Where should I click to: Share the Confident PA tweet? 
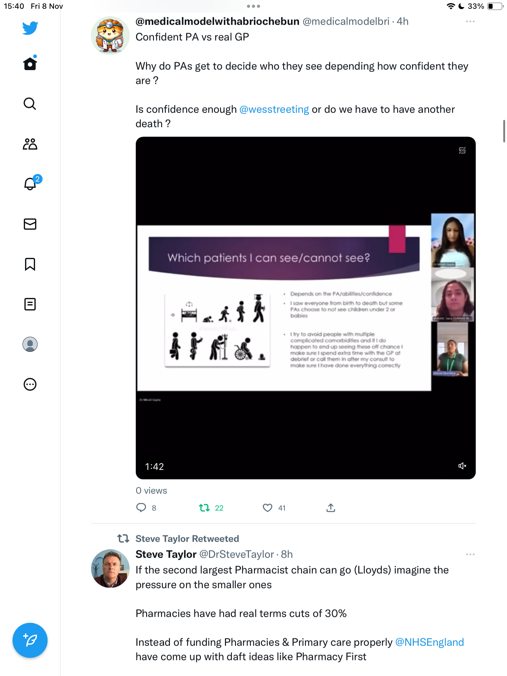click(x=331, y=508)
